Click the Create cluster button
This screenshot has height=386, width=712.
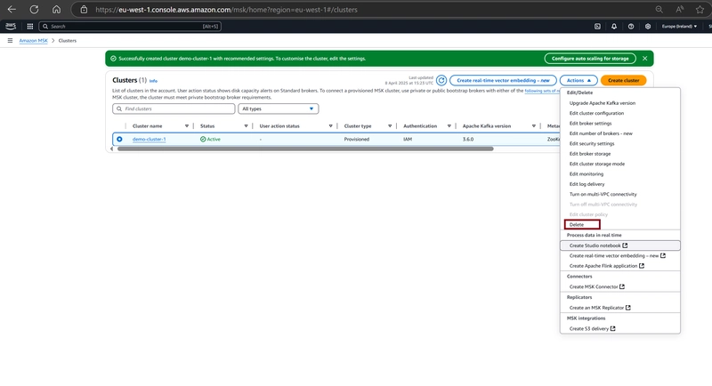click(623, 80)
